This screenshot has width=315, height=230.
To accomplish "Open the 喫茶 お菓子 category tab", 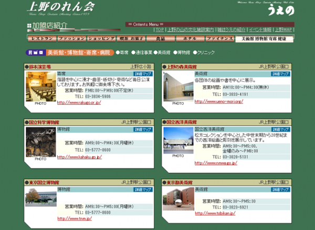I will click(131, 38).
